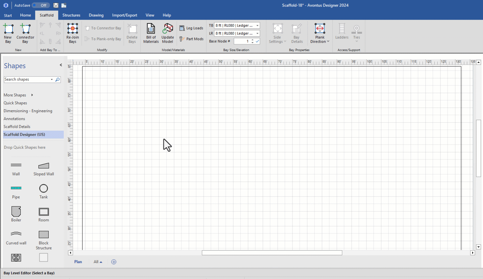
Task: Select the Tank shape
Action: (43, 189)
